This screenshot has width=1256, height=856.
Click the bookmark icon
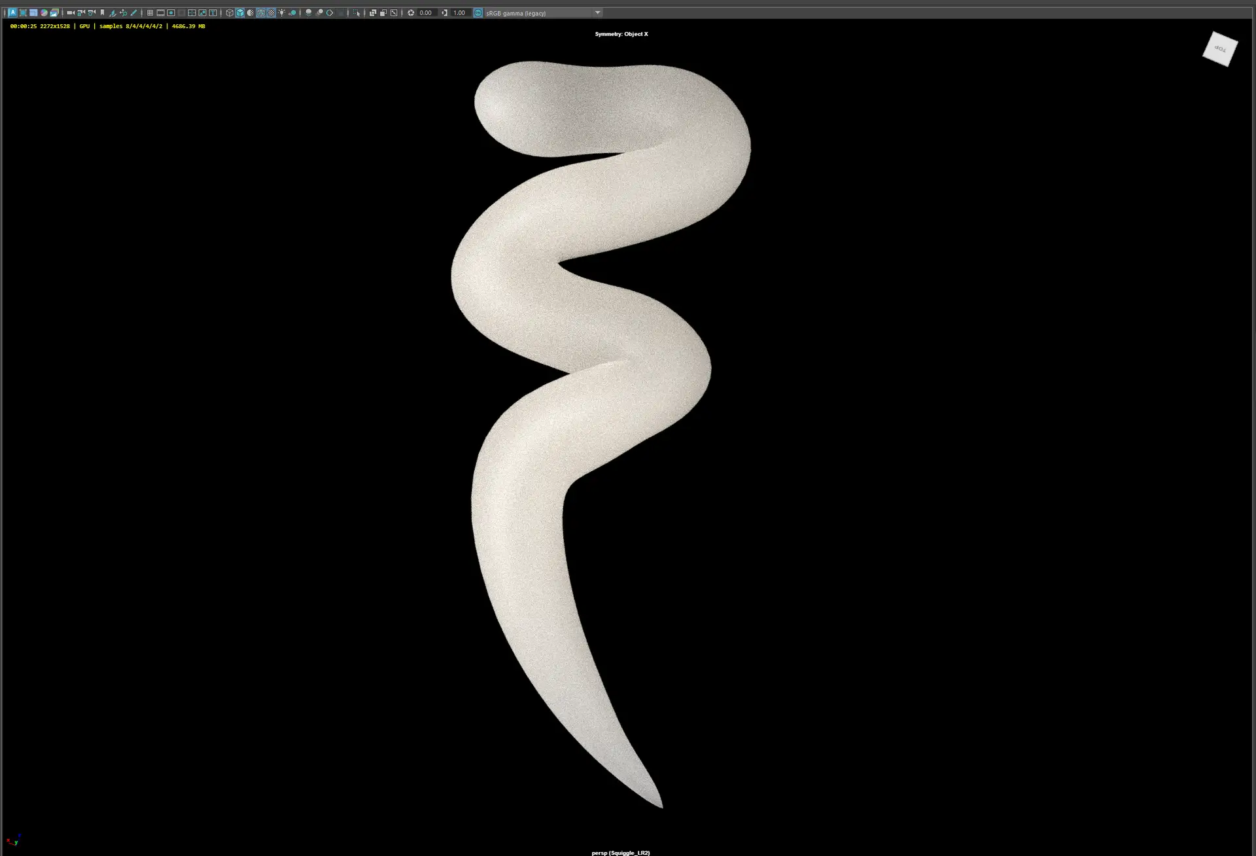(x=102, y=12)
